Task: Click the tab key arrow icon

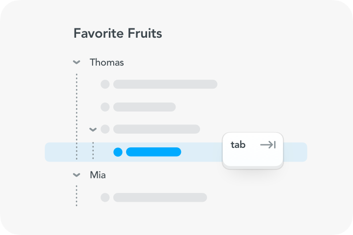Action: pos(268,144)
